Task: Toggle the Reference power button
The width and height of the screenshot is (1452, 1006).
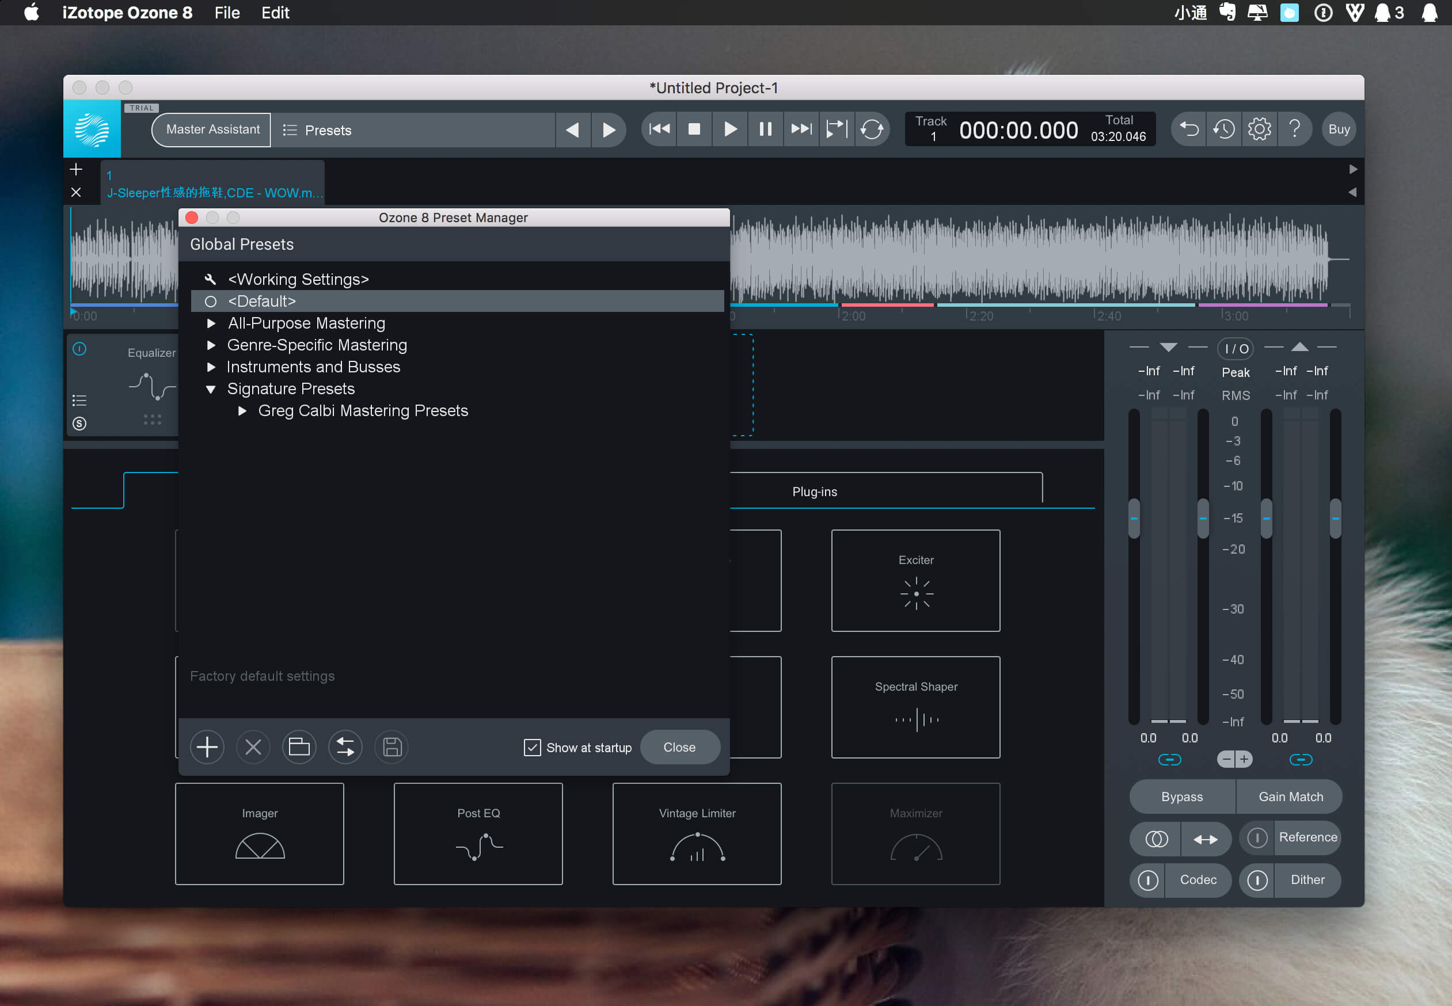Action: click(x=1257, y=838)
